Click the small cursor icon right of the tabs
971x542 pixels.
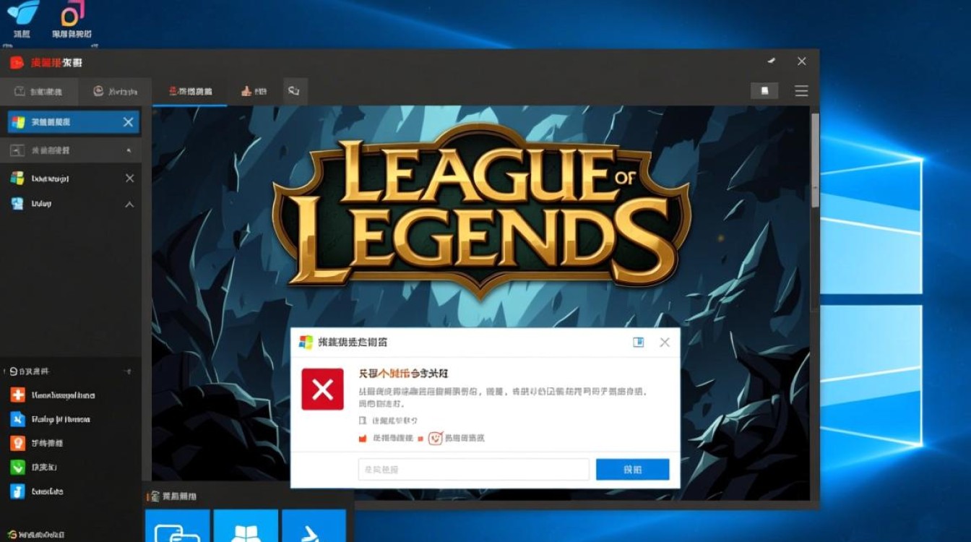pos(294,90)
